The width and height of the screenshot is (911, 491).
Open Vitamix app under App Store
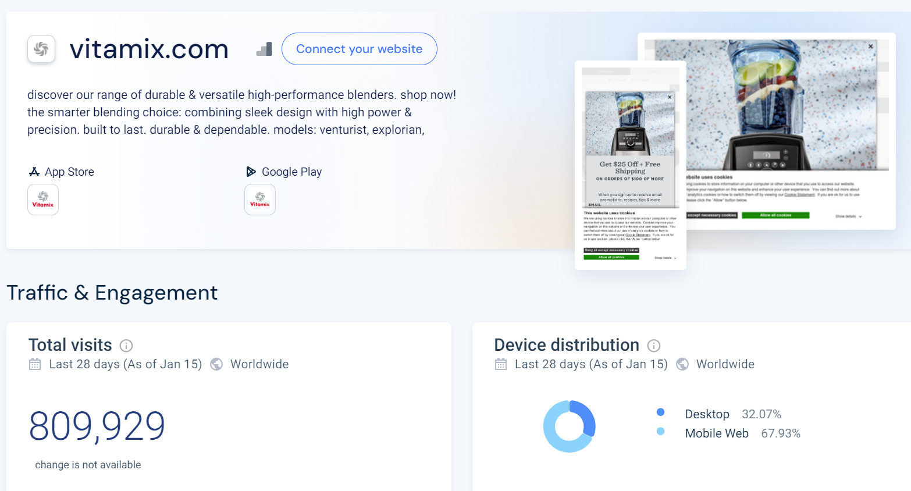pyautogui.click(x=43, y=200)
